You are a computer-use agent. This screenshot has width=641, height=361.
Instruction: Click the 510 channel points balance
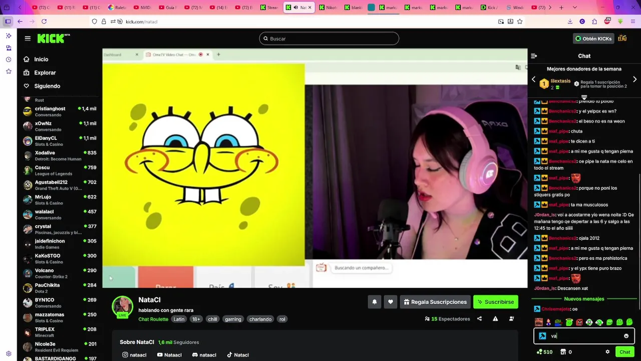(x=544, y=352)
